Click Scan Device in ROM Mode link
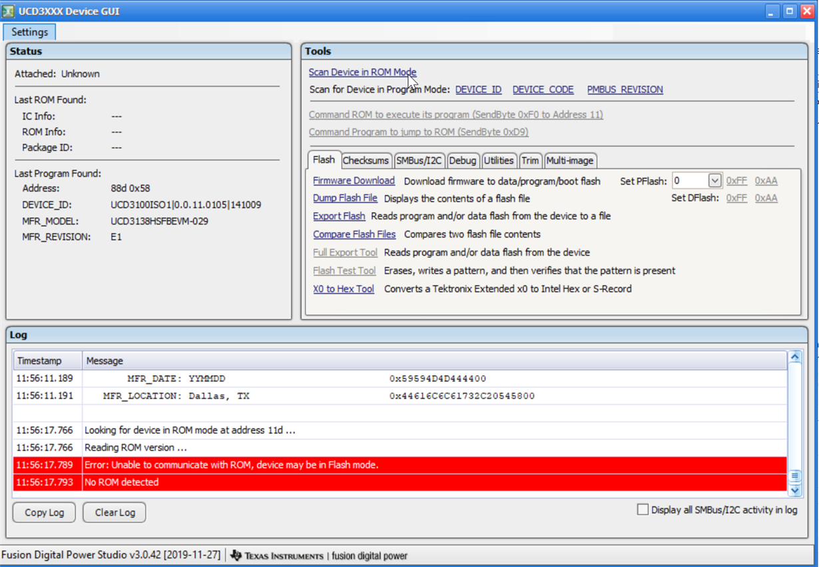This screenshot has width=819, height=567. (362, 72)
